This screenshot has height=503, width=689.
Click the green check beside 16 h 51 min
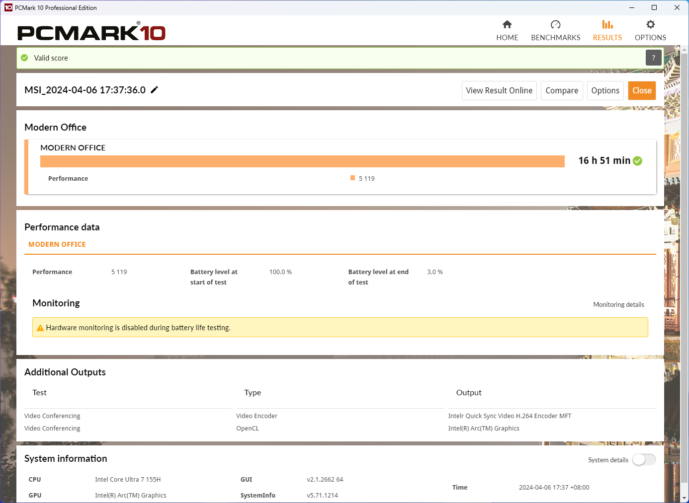[x=638, y=161]
